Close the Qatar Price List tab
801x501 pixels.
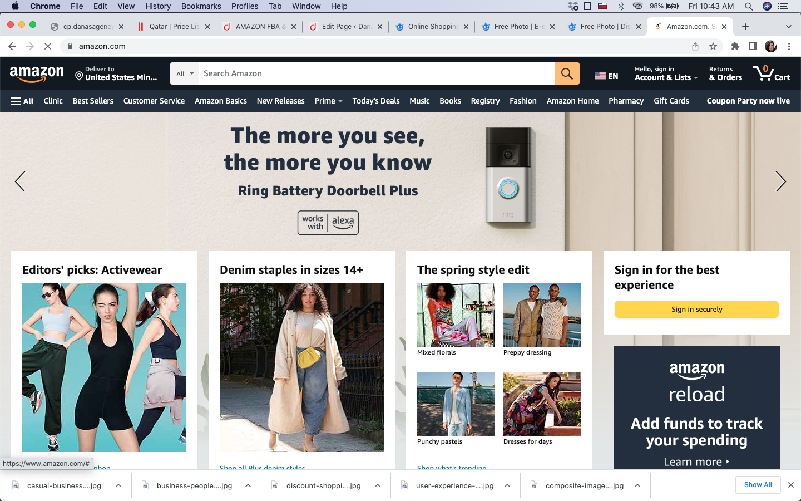(207, 26)
